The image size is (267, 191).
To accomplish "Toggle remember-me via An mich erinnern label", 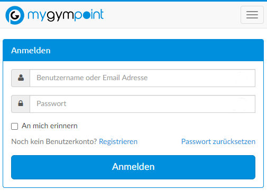I will pyautogui.click(x=50, y=126).
